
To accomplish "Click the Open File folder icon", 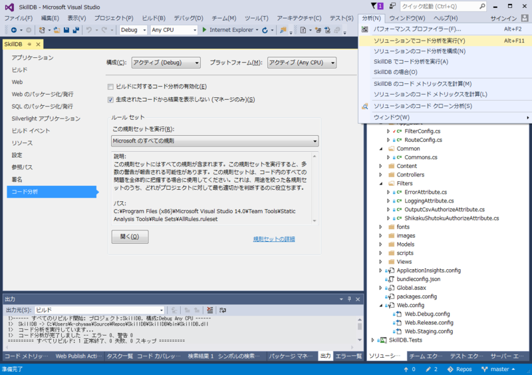I will 57,30.
